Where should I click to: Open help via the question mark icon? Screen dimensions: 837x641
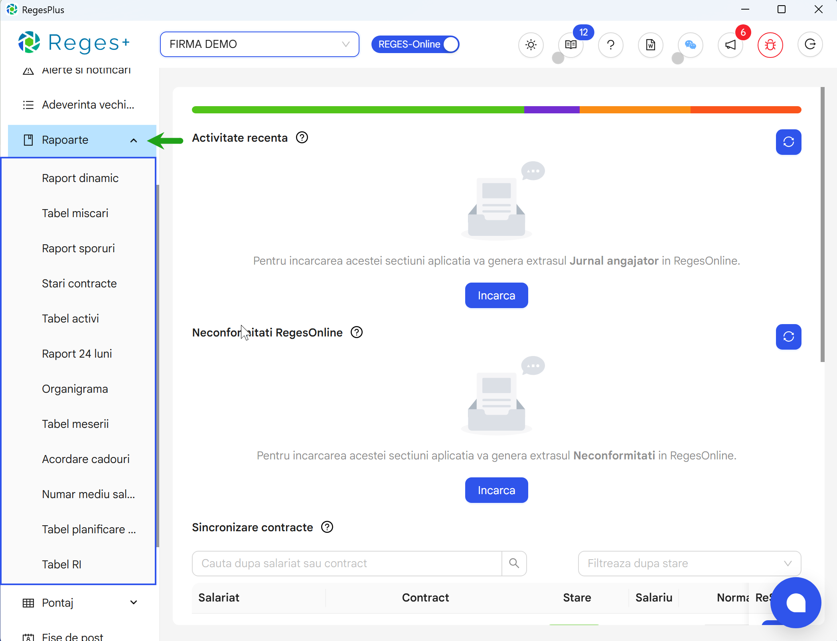click(x=610, y=45)
